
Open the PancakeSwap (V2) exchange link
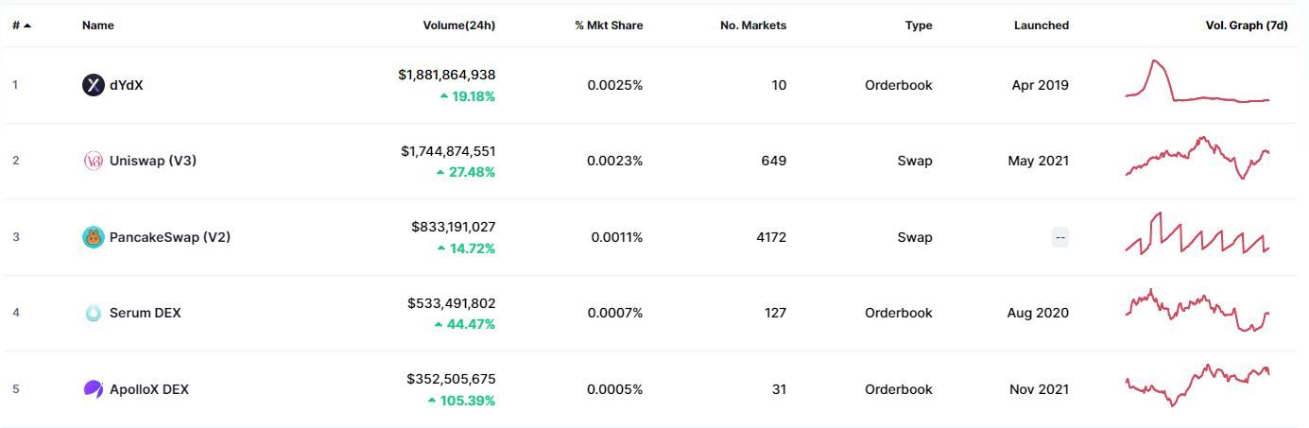[x=170, y=237]
